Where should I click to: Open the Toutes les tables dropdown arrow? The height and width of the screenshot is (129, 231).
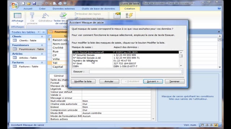(39, 32)
